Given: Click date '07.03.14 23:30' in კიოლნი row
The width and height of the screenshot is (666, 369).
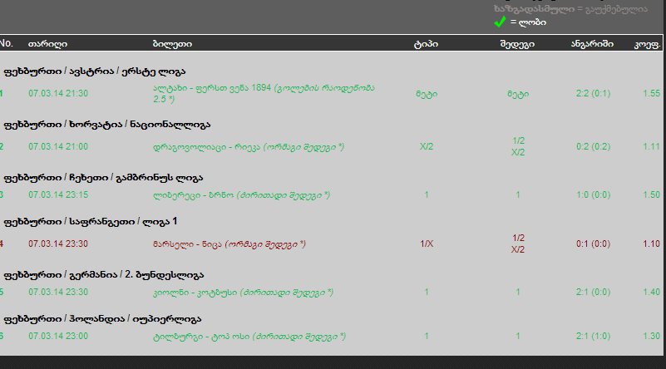Looking at the screenshot, I should [x=58, y=293].
